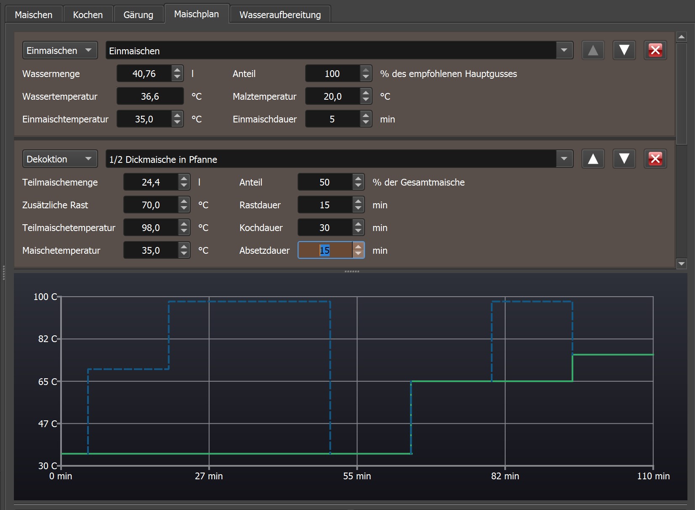Open the Dekoktion step type dropdown
The width and height of the screenshot is (695, 510).
pos(60,159)
